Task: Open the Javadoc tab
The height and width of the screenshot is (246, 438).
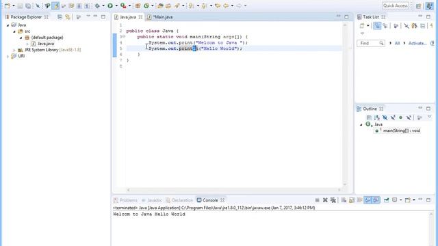Action: pos(151,200)
